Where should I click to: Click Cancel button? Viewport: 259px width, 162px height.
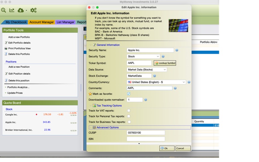point(183,148)
